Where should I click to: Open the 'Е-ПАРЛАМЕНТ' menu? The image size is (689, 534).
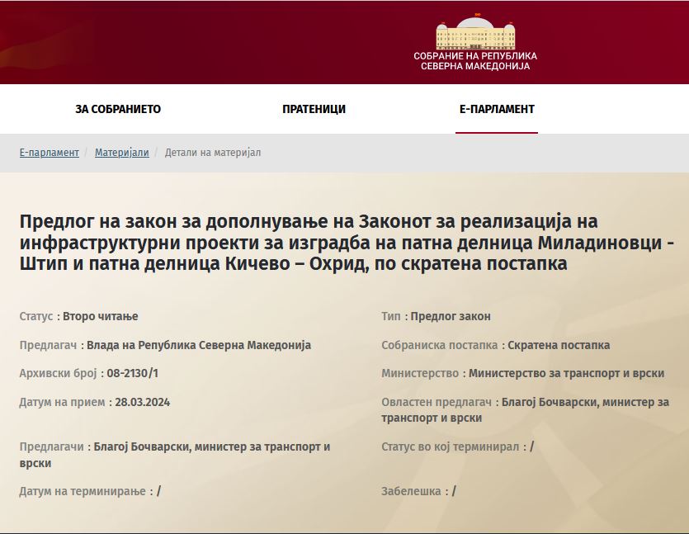click(497, 109)
